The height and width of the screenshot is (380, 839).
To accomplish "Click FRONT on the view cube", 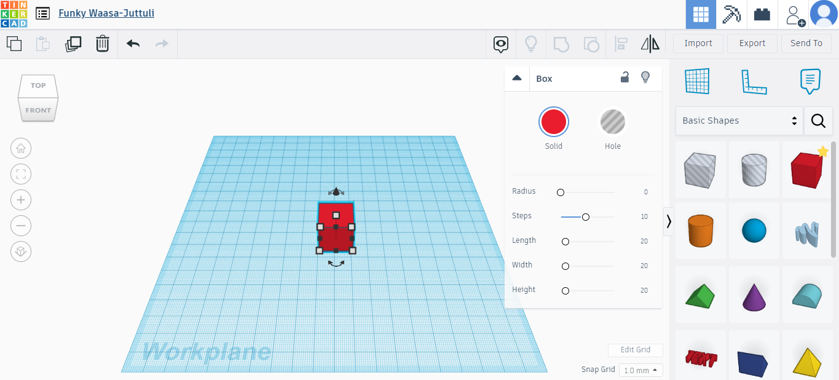I will coord(38,111).
